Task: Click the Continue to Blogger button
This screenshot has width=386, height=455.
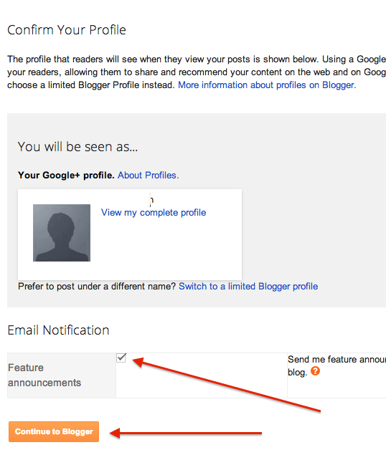Action: [x=54, y=431]
